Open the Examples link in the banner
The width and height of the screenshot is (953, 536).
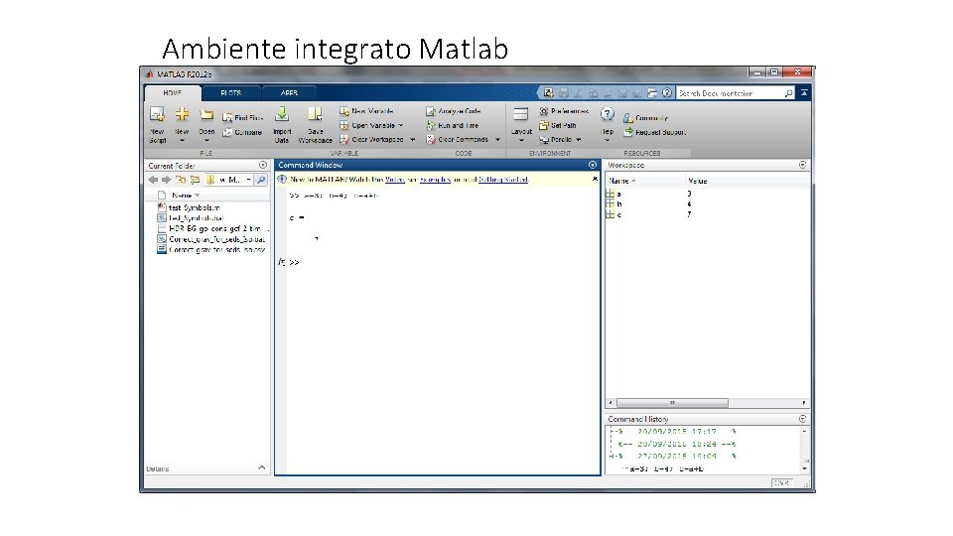click(435, 180)
